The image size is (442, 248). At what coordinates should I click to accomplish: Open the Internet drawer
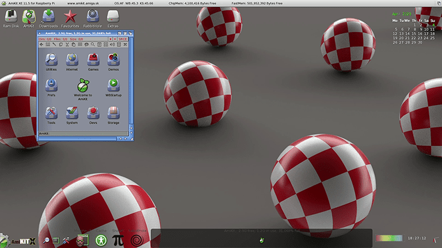click(x=72, y=62)
